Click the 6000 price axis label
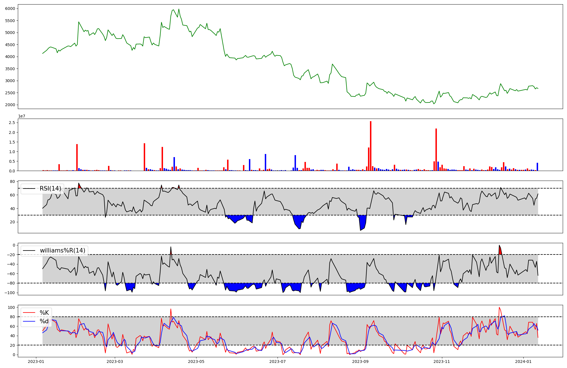Viewport: 567px width, 368px height. click(x=10, y=9)
